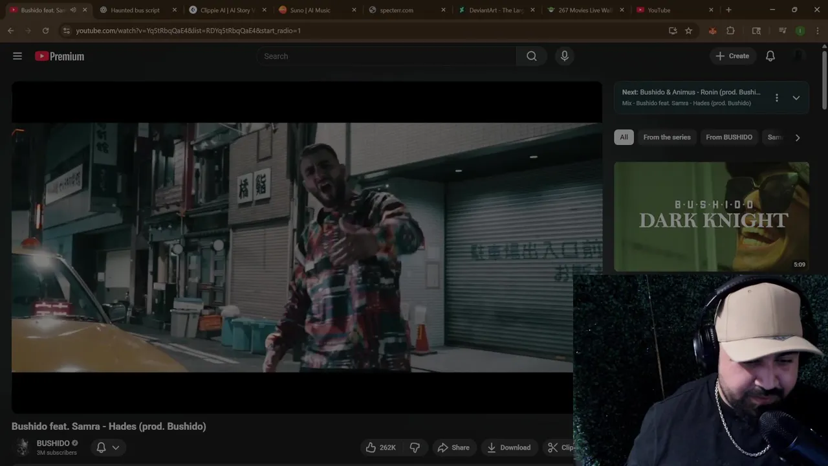The image size is (828, 466).
Task: Download the video
Action: 509,447
